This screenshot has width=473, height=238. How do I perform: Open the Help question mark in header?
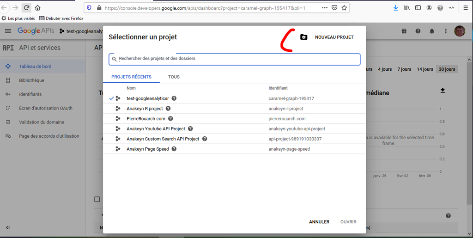[x=418, y=31]
